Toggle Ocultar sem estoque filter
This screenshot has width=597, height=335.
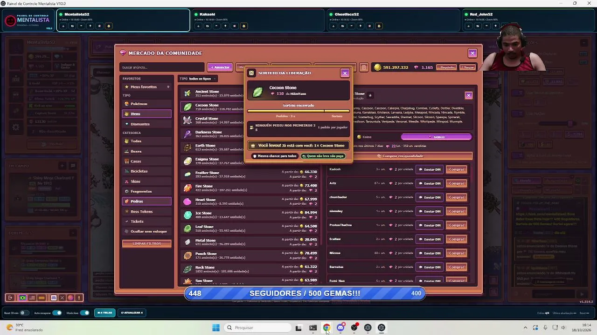pos(146,231)
